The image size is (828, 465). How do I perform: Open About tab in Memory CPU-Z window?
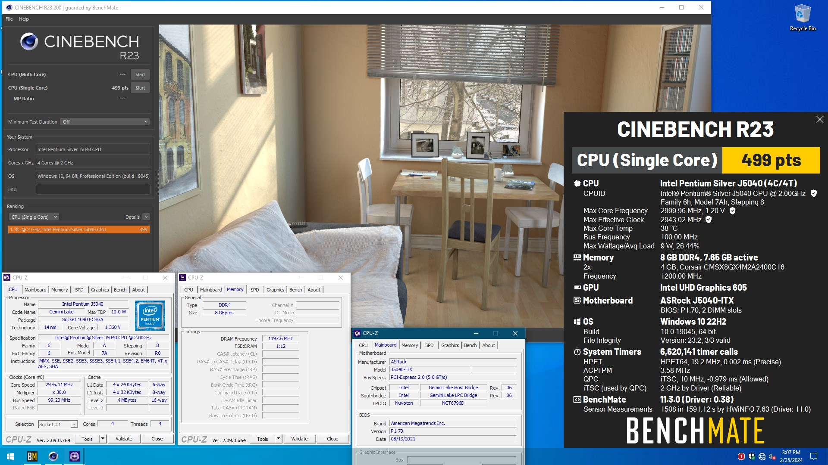click(x=314, y=290)
